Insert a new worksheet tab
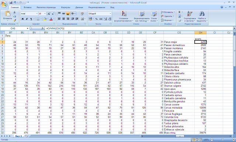Screen dimensions: 236x142 27,136
